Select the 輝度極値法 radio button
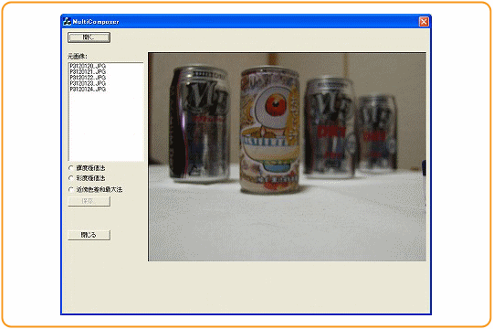 (x=71, y=168)
